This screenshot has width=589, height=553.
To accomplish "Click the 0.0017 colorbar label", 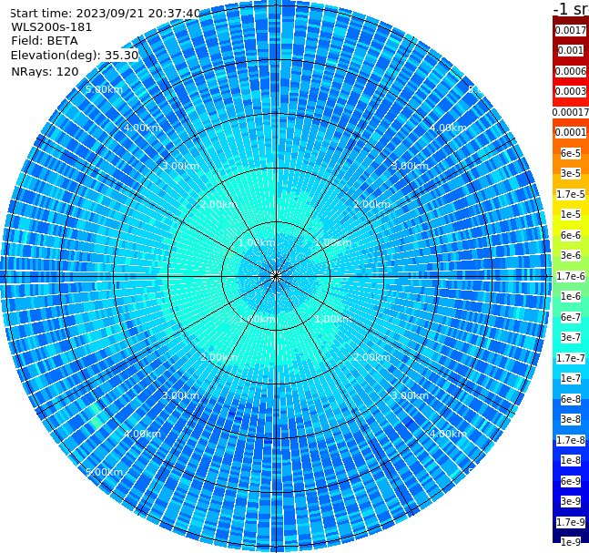I will coord(571,30).
